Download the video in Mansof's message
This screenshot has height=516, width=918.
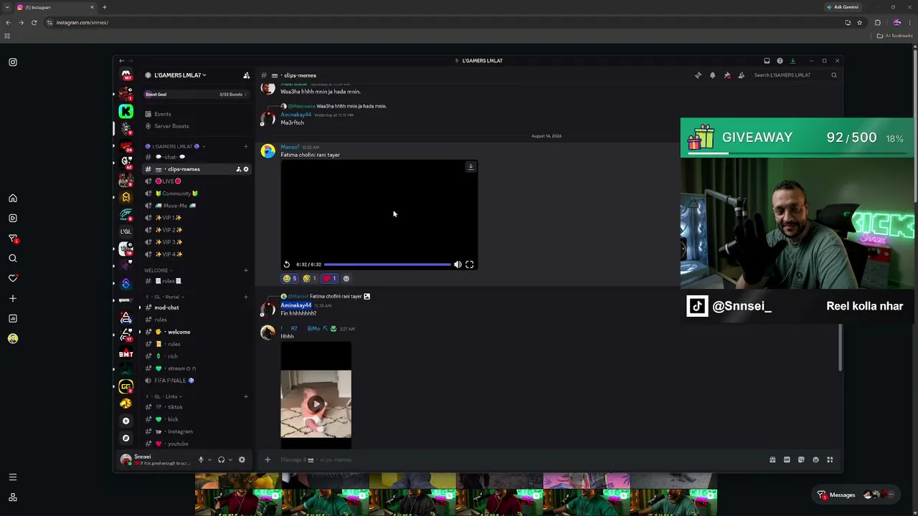[x=470, y=167]
